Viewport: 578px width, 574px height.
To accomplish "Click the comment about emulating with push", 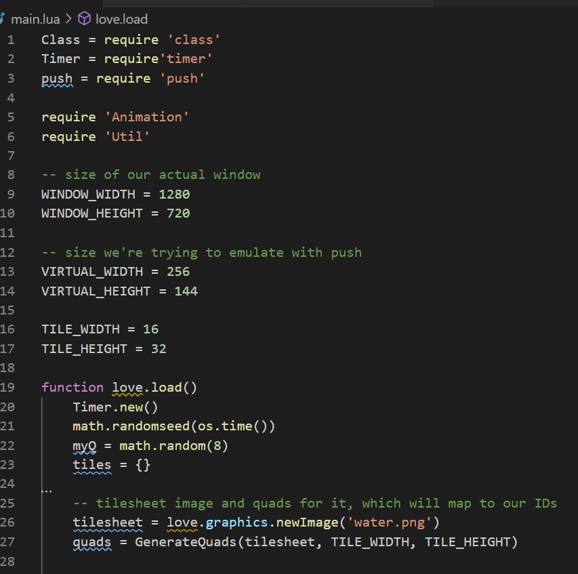I will [202, 253].
